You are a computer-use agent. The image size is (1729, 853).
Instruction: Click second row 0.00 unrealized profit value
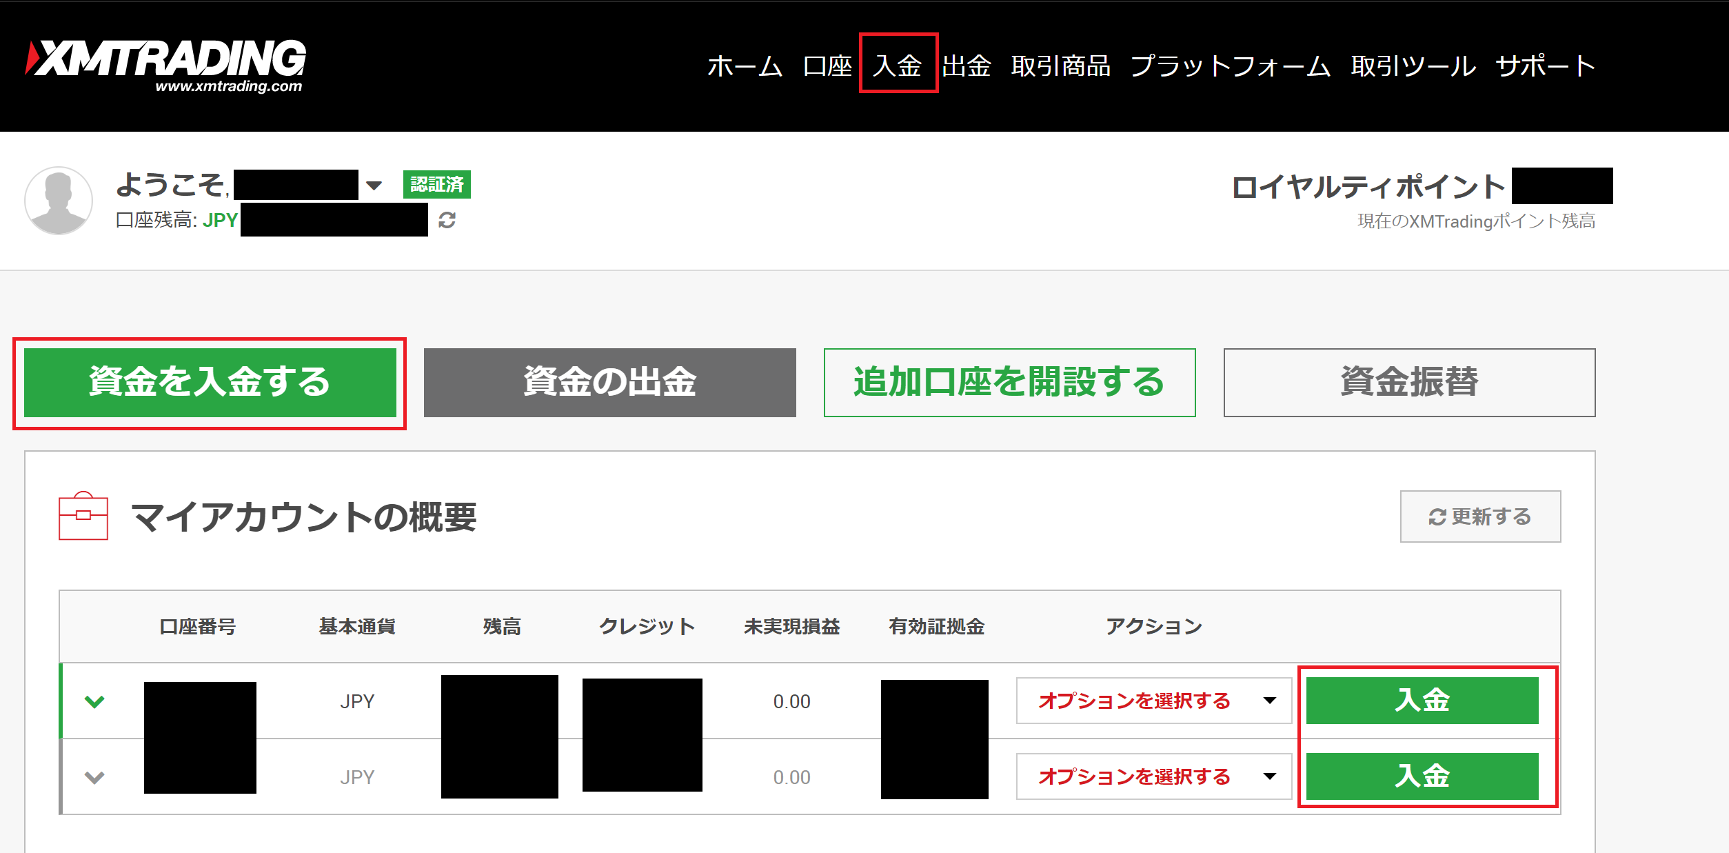pyautogui.click(x=792, y=777)
